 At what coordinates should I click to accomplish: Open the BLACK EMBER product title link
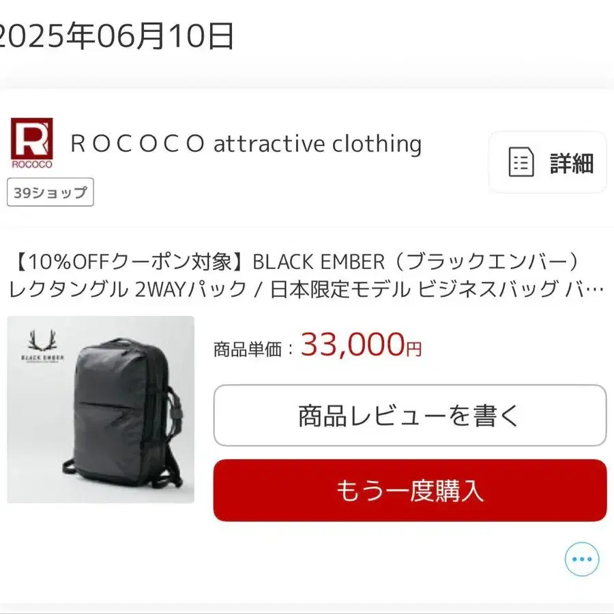pyautogui.click(x=306, y=276)
